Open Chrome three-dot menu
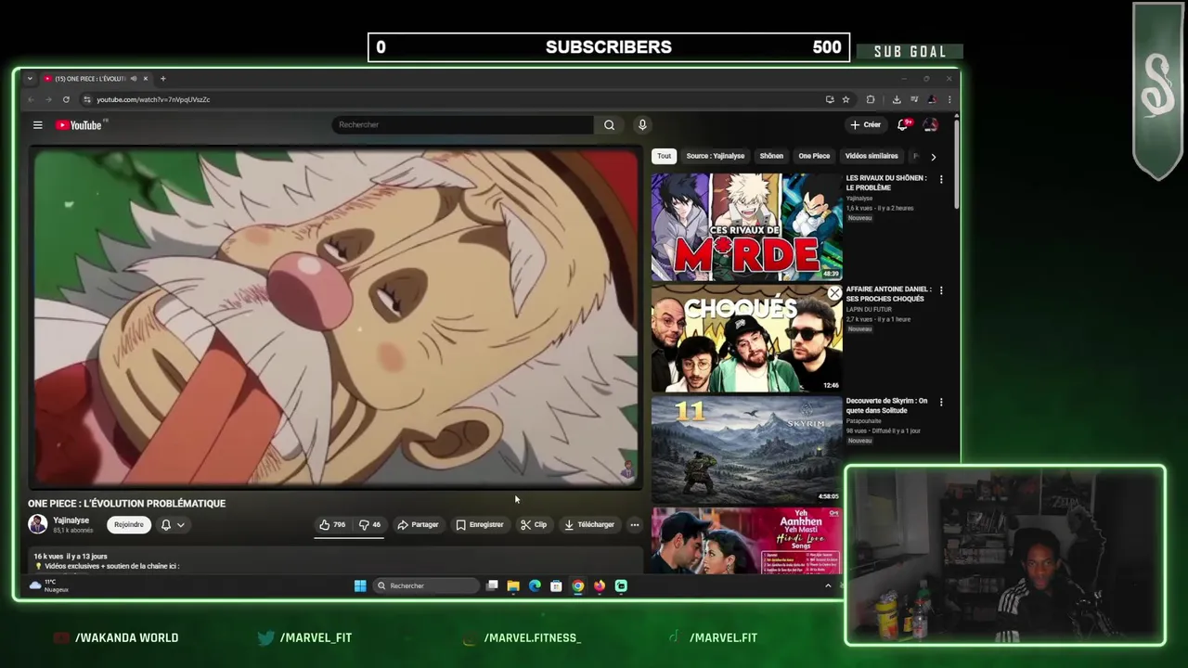The image size is (1188, 668). [x=949, y=99]
